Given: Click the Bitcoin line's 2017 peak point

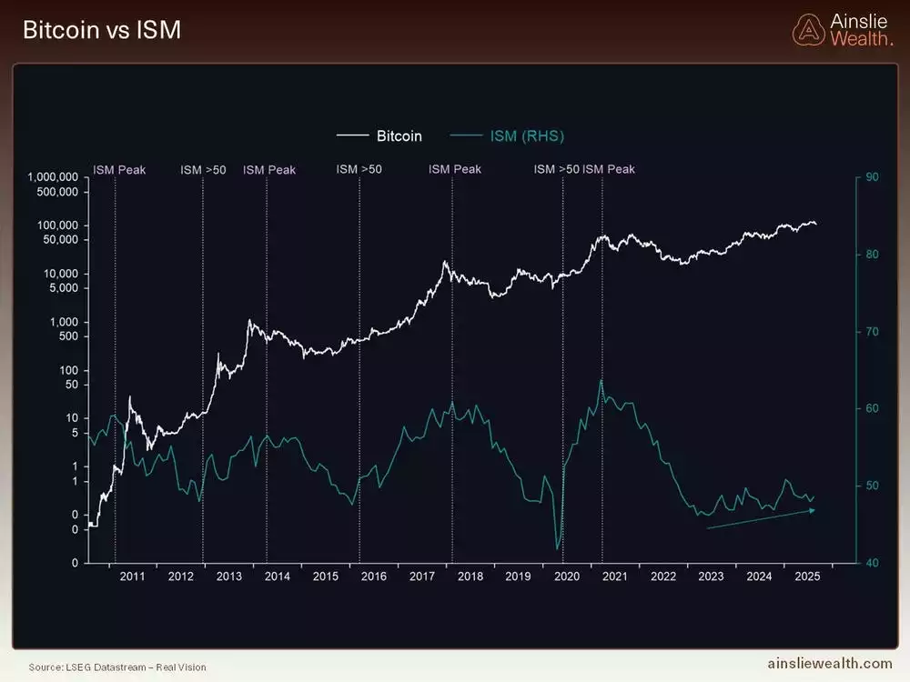Looking at the screenshot, I should point(445,263).
